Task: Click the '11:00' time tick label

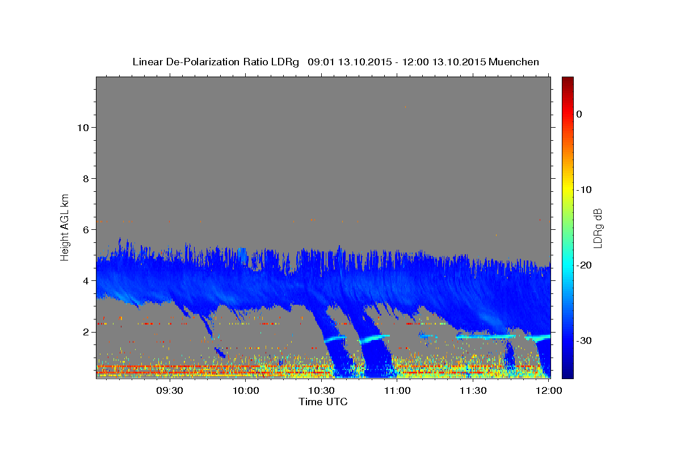Action: (x=397, y=390)
